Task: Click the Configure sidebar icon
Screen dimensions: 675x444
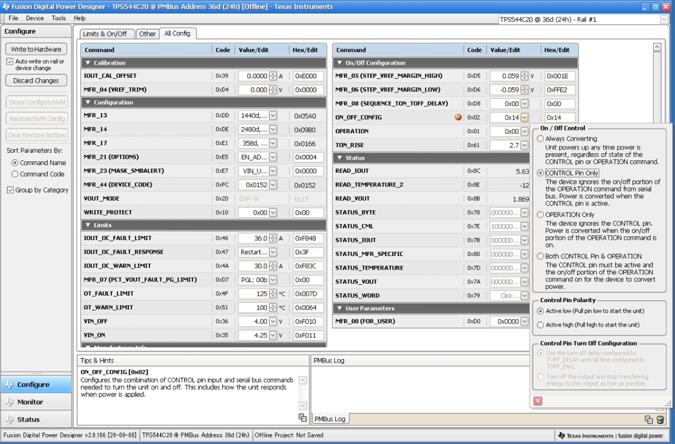Action: click(9, 385)
